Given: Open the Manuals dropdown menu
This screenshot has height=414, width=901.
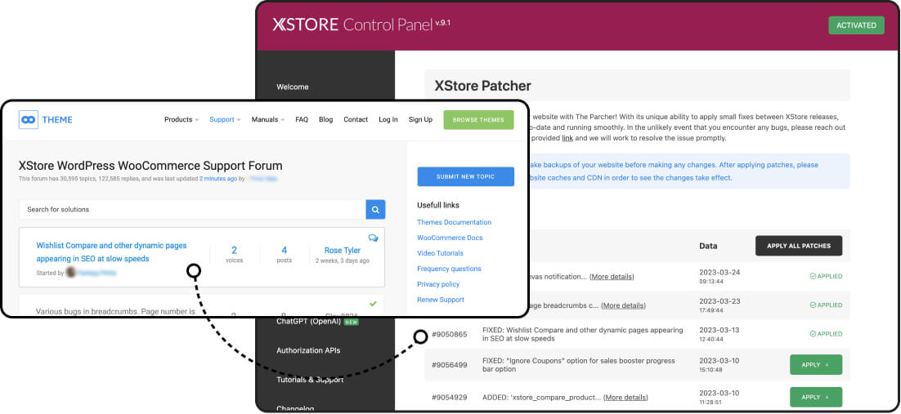Looking at the screenshot, I should pos(268,119).
